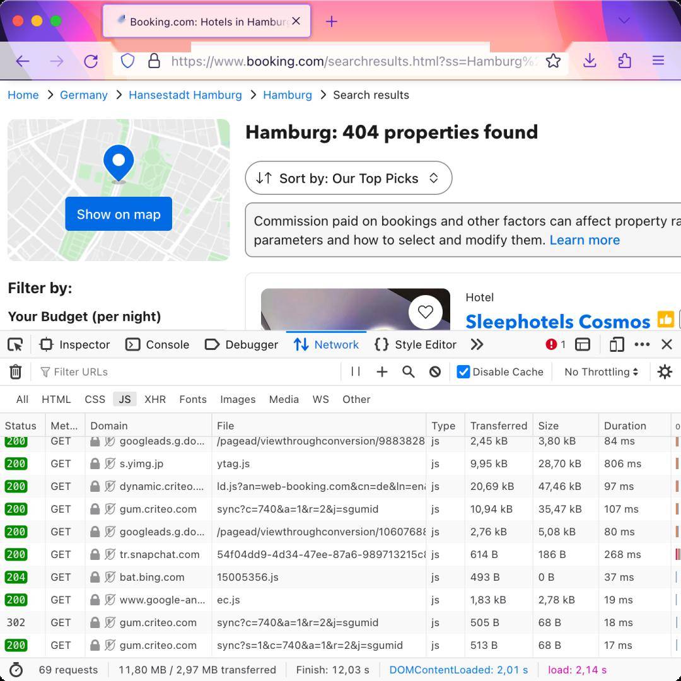The image size is (681, 681).
Task: Clear all network requests with trash icon
Action: [16, 371]
